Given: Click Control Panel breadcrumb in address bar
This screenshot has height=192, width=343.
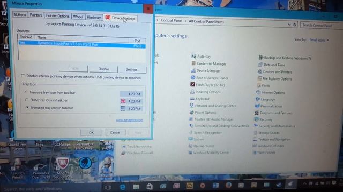Looking at the screenshot, I should click(x=171, y=20).
